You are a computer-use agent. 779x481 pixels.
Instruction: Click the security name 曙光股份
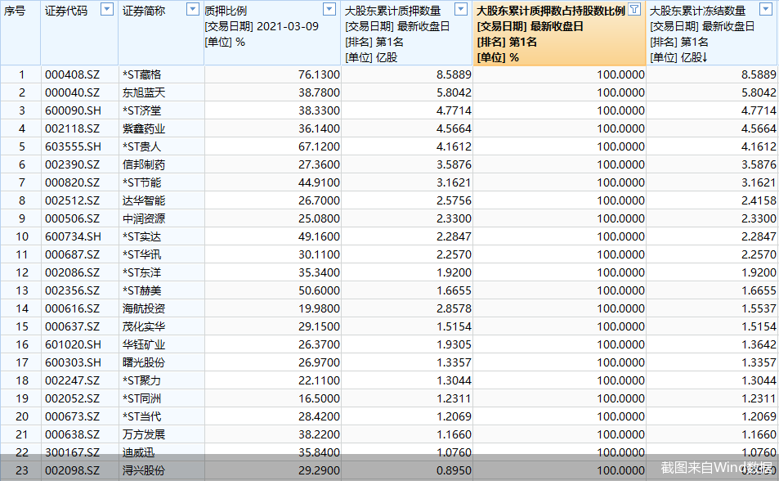(x=144, y=362)
